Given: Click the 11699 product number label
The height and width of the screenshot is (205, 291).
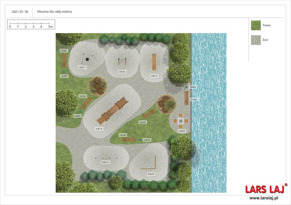Looking at the screenshot, I should pyautogui.click(x=182, y=131).
